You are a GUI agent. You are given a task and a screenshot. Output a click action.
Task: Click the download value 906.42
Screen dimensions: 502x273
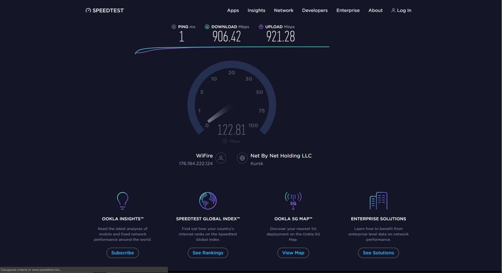(x=227, y=36)
